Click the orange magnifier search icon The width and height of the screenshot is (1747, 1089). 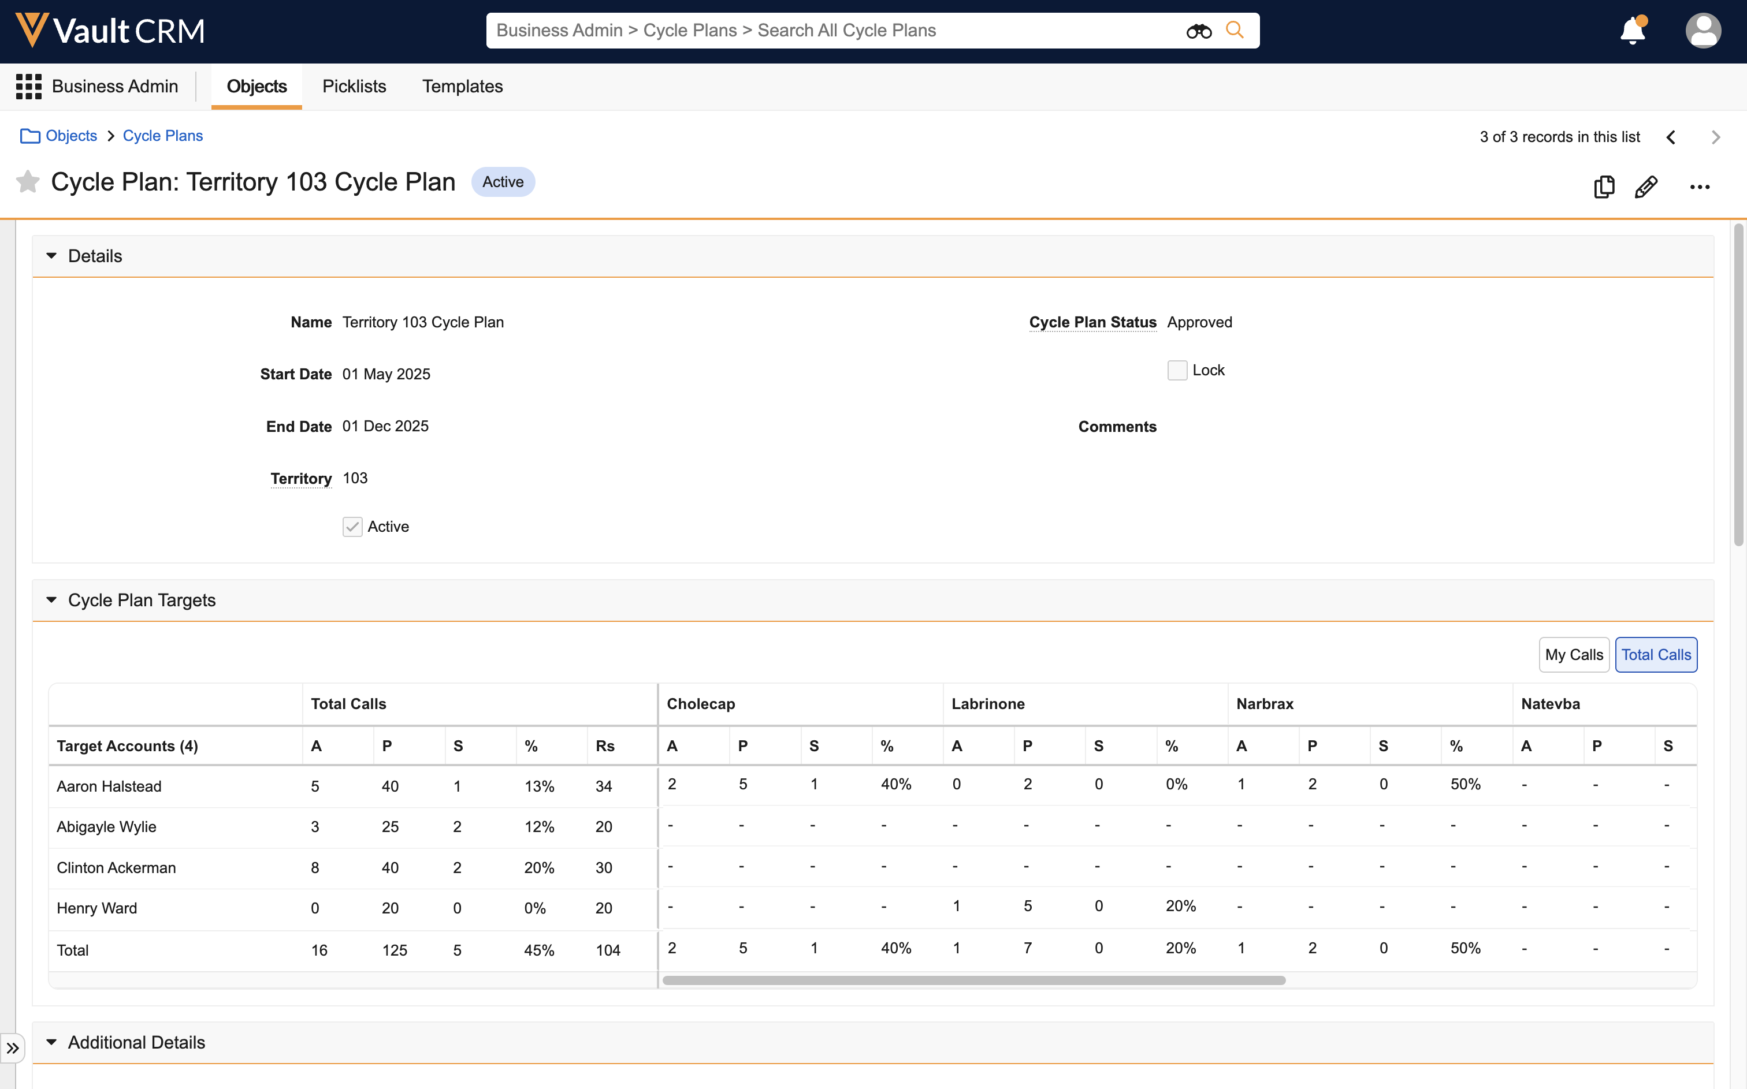[x=1235, y=30]
